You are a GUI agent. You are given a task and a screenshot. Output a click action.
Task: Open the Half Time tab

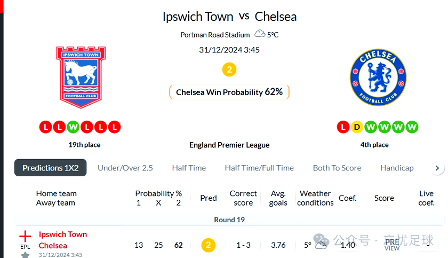click(189, 168)
